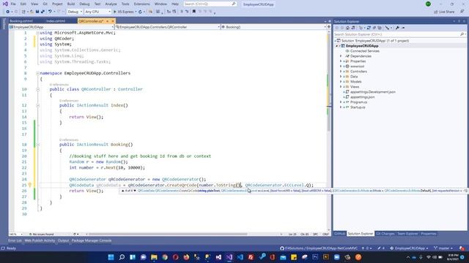The width and height of the screenshot is (469, 263).
Task: Click the Firefox taskbar icon
Action: point(186,257)
